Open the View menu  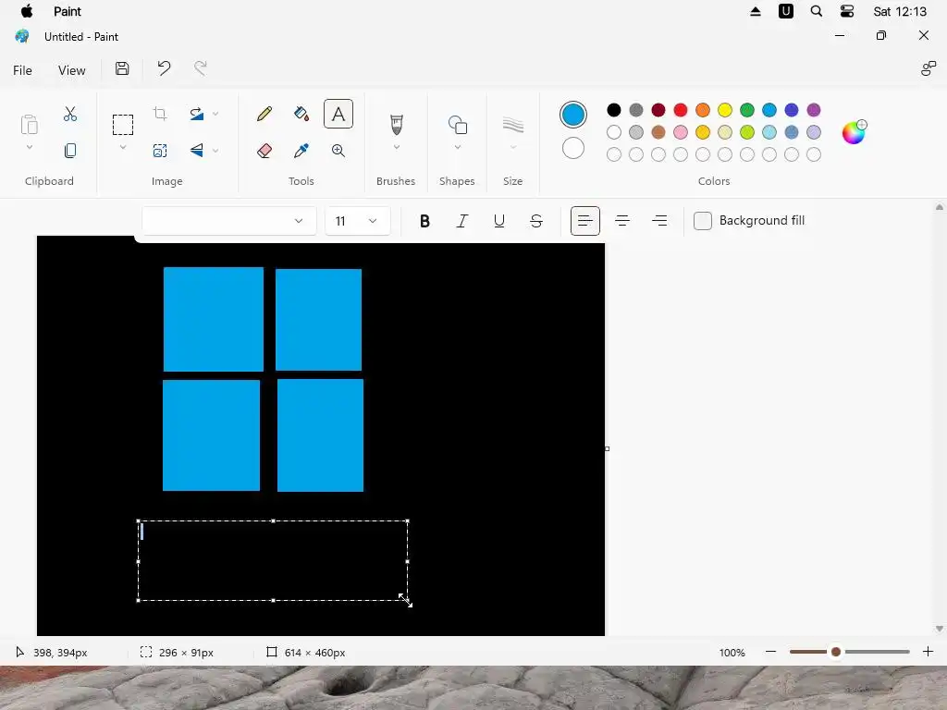pyautogui.click(x=72, y=70)
